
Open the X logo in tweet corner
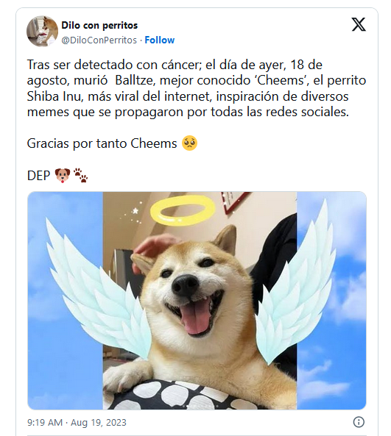pyautogui.click(x=359, y=24)
